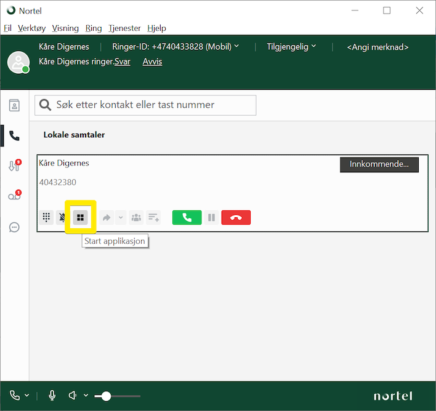
Task: Open contacts from the left sidebar
Action: click(x=14, y=105)
